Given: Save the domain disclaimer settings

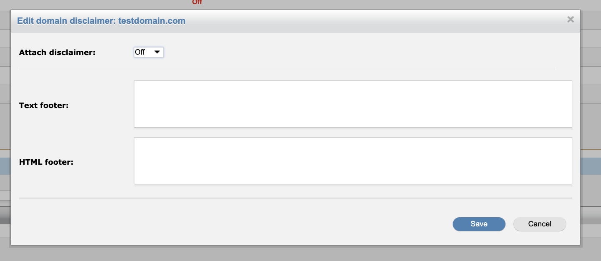Looking at the screenshot, I should 479,224.
